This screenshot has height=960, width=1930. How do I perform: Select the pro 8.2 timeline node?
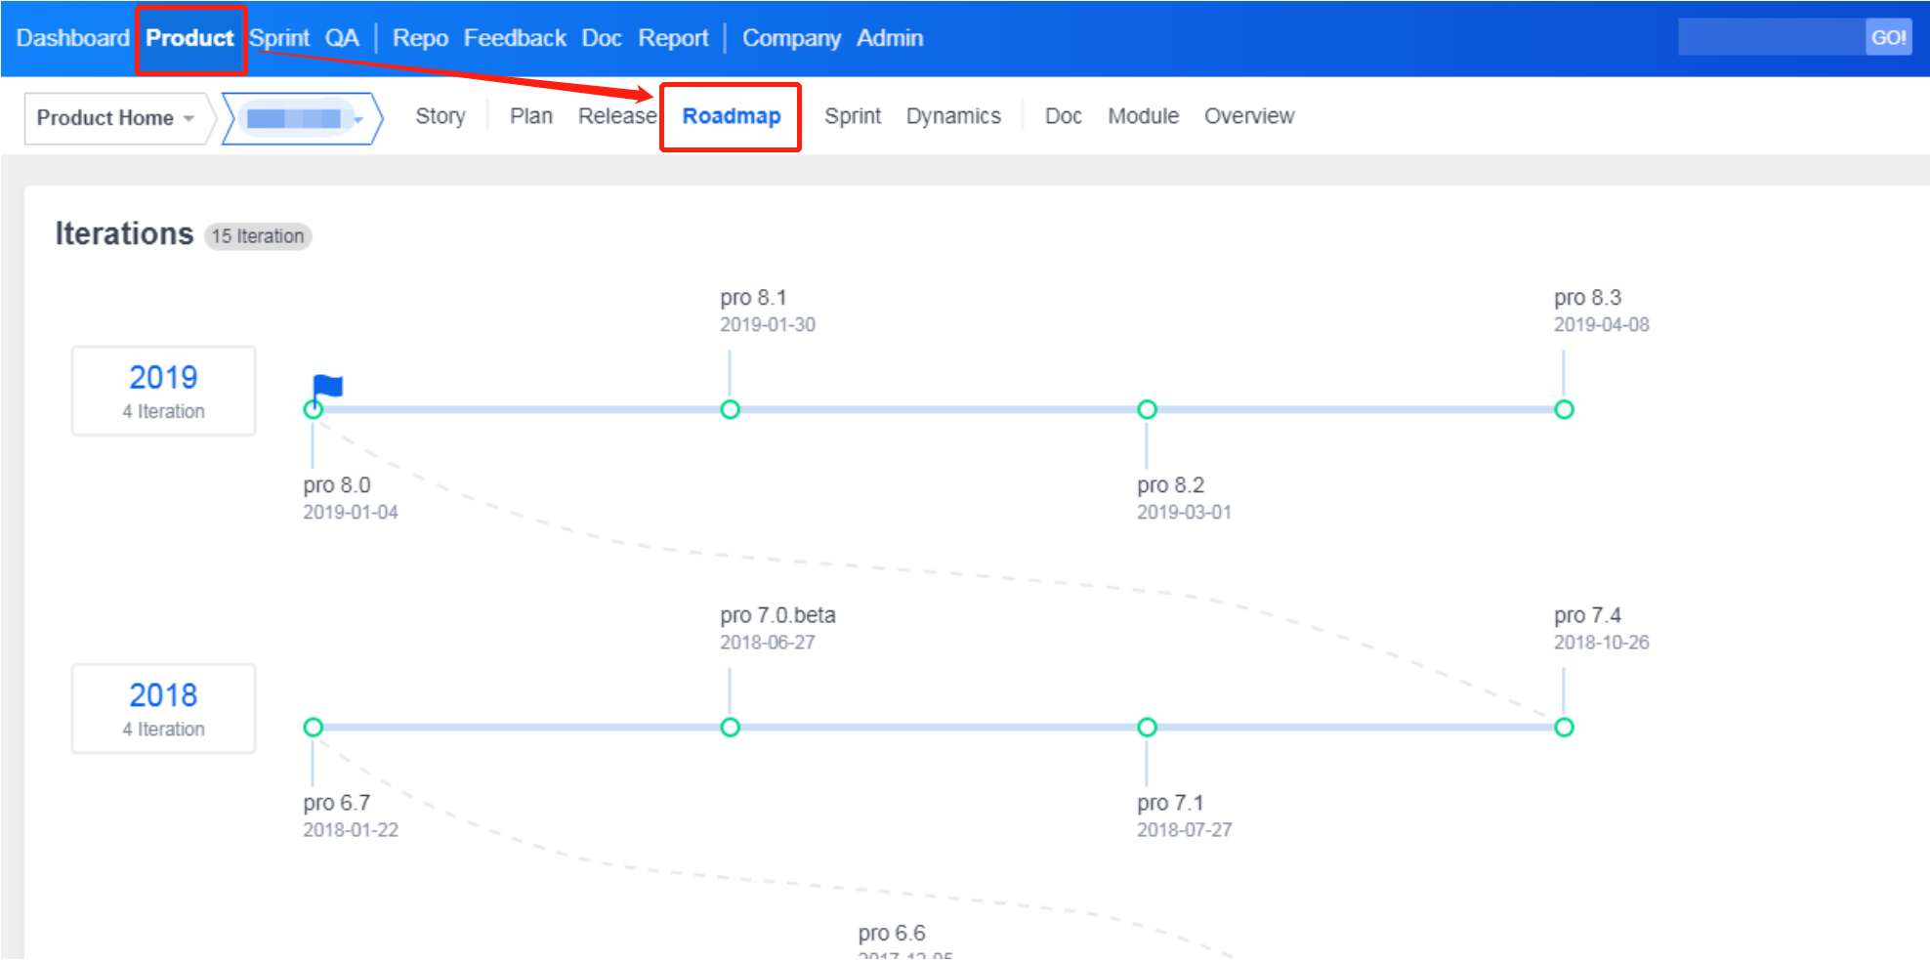coord(1147,409)
